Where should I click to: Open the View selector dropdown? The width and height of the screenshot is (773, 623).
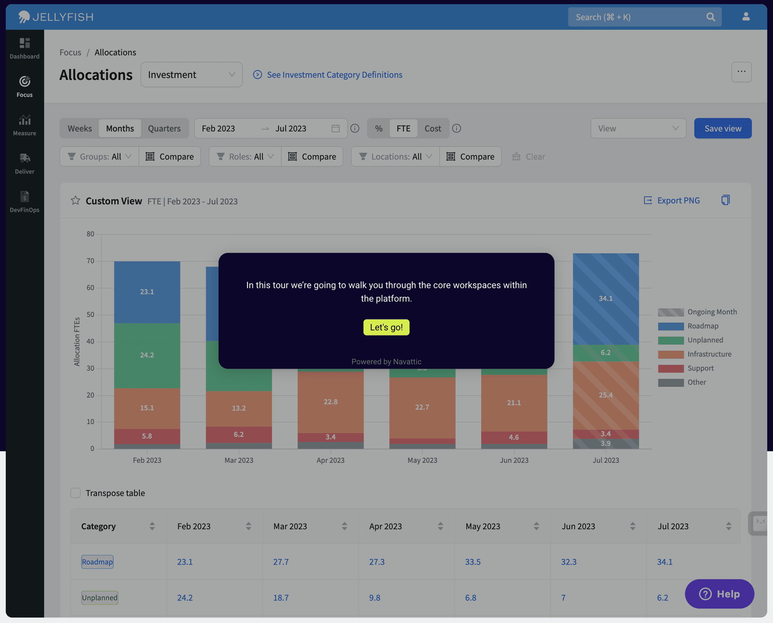[638, 128]
